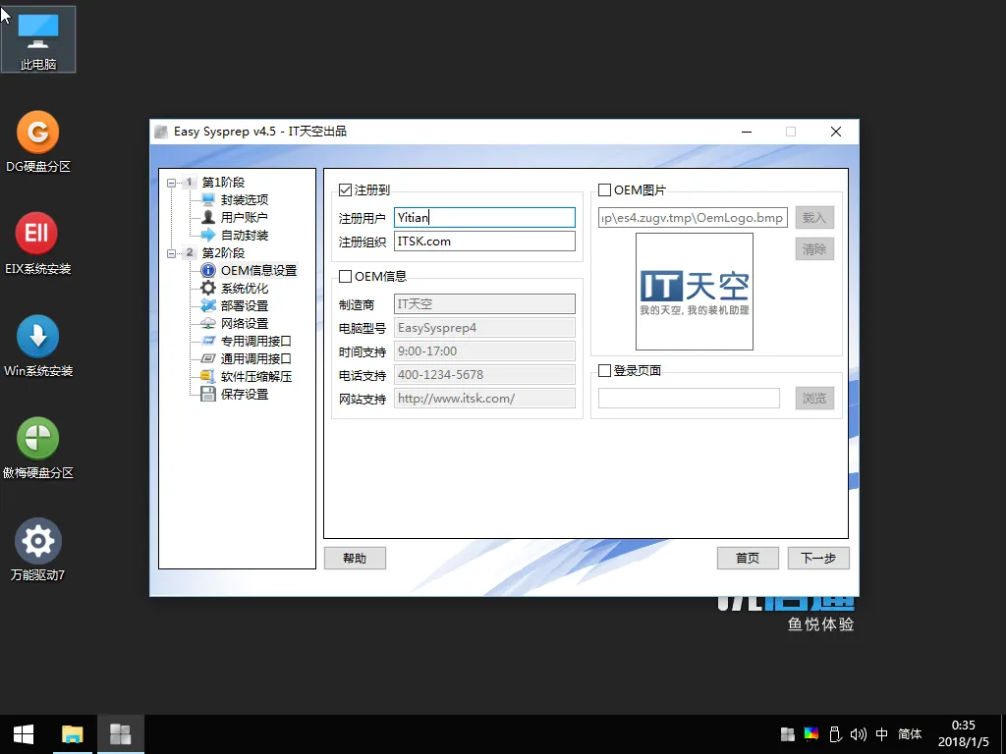Click the 注册用户 input field

484,217
